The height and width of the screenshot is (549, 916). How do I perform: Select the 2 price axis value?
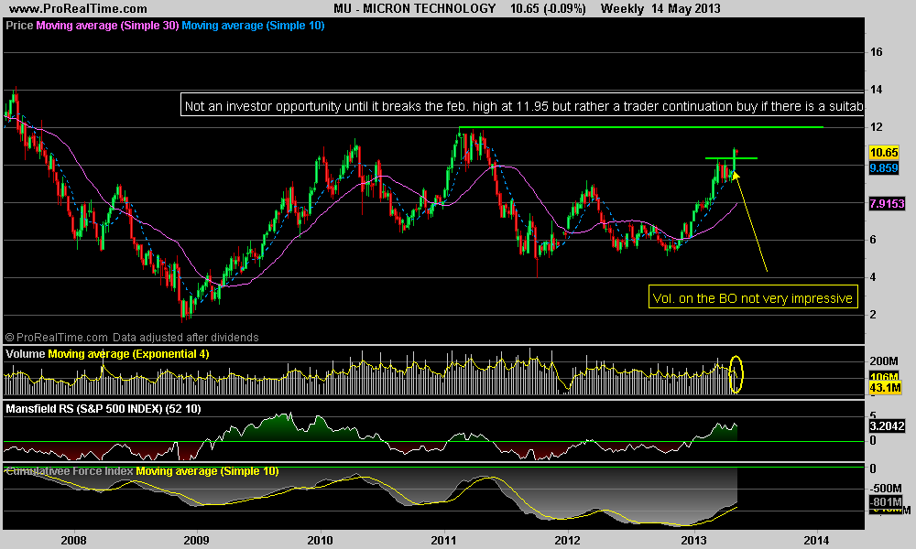pos(873,315)
